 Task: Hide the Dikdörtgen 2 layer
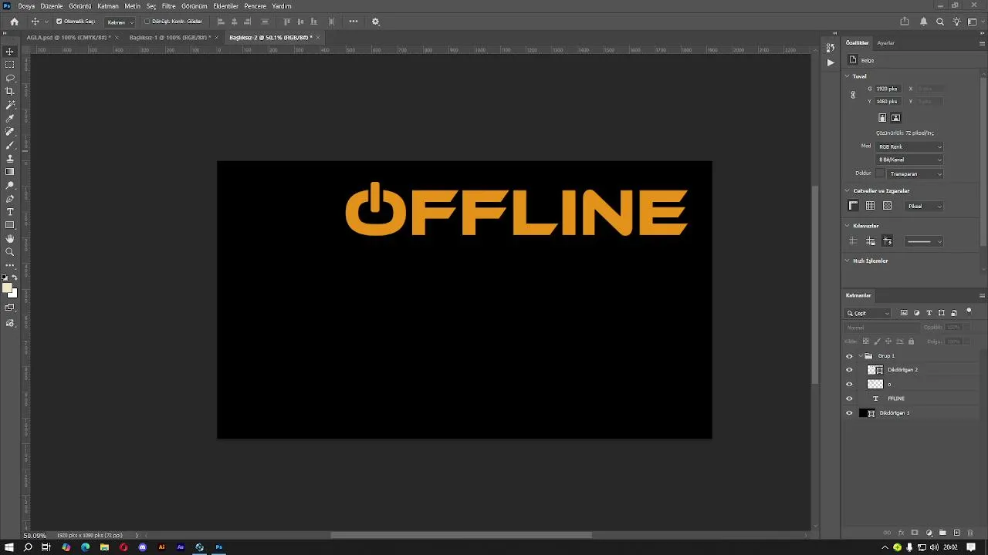(x=850, y=370)
